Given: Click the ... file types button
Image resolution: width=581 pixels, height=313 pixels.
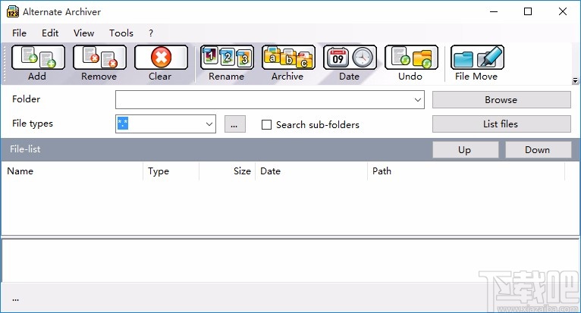Looking at the screenshot, I should pyautogui.click(x=235, y=124).
